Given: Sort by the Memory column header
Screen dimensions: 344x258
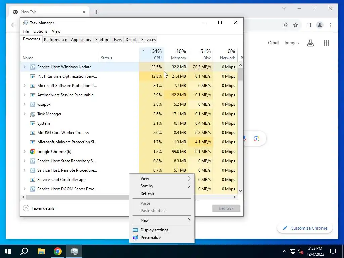Looking at the screenshot, I should pyautogui.click(x=176, y=55).
